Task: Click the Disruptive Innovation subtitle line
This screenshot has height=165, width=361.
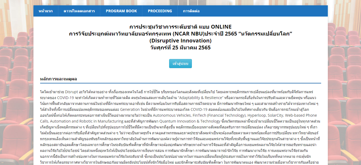Action: pos(180,41)
